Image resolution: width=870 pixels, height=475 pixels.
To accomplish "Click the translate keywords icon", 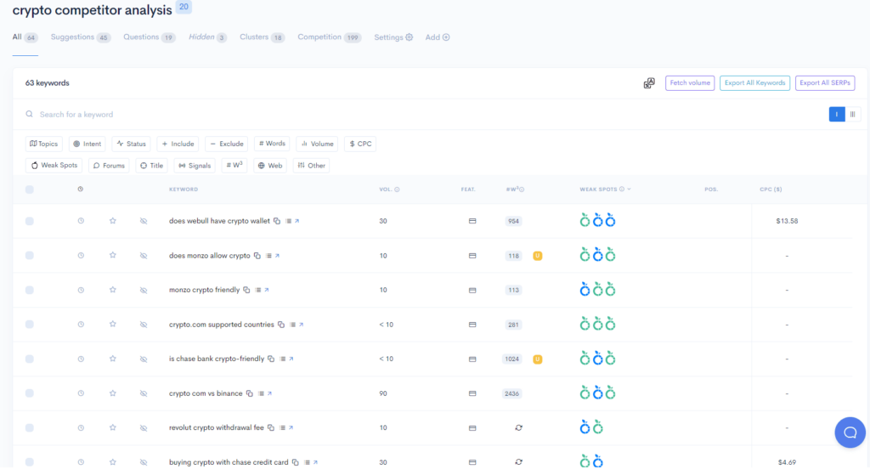I will pyautogui.click(x=648, y=83).
